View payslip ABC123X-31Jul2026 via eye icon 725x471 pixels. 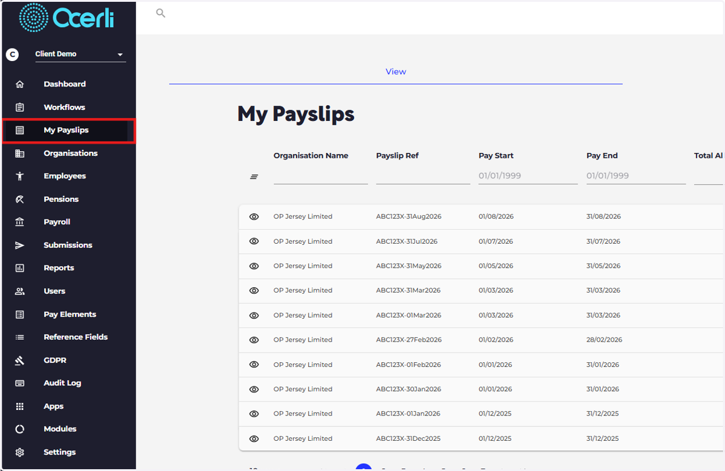[254, 241]
